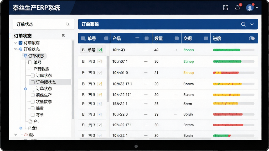Open the green Ebhop due date link
Viewport: 269px width, 151px height.
(189, 61)
